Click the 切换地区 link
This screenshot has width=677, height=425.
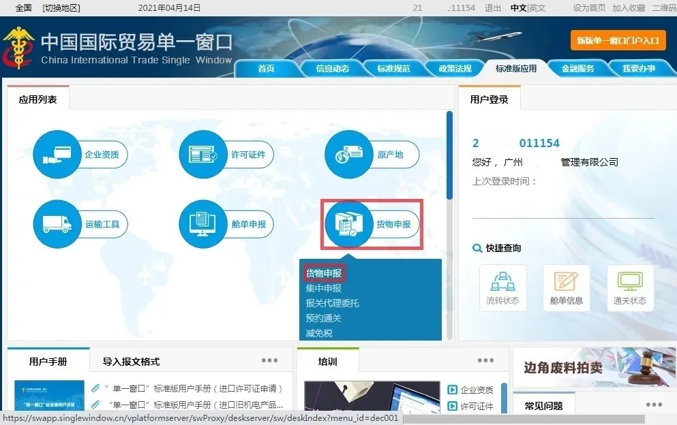tap(61, 8)
